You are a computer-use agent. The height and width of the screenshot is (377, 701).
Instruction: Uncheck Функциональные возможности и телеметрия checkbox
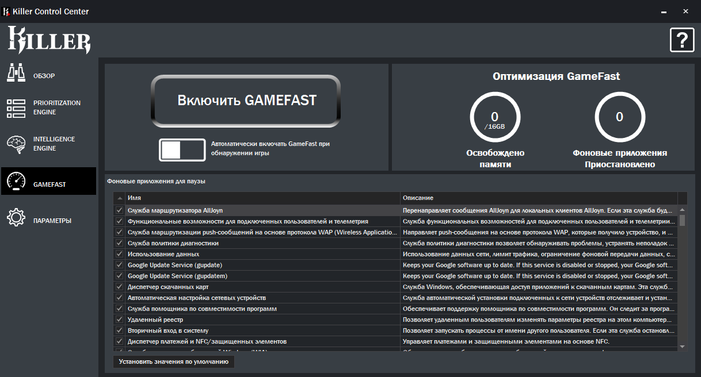pyautogui.click(x=120, y=221)
